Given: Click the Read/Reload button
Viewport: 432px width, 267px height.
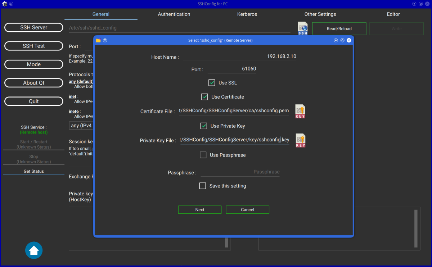Looking at the screenshot, I should (339, 29).
